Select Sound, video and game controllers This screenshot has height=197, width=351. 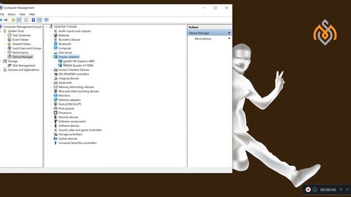(80, 130)
